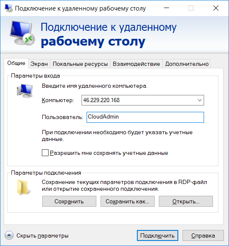229x246 pixels.
Task: Click Подключить to start the connection
Action: 157,235
